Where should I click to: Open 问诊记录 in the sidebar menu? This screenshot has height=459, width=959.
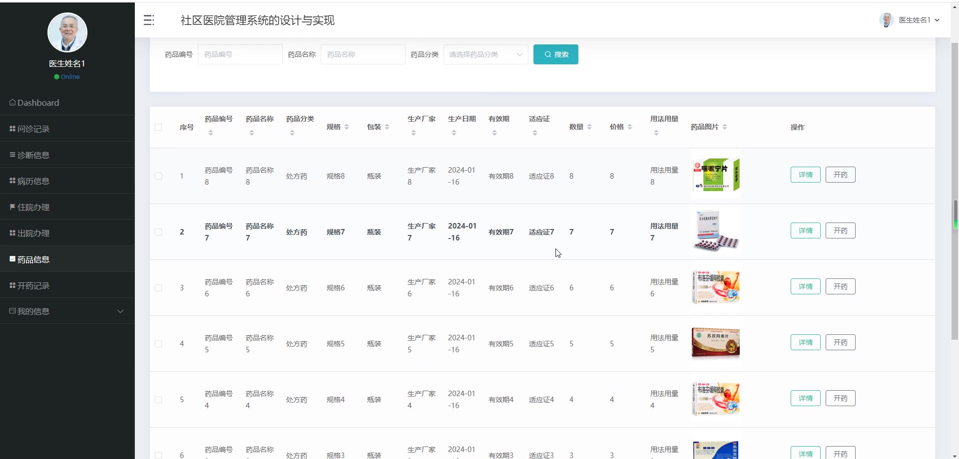coord(33,129)
